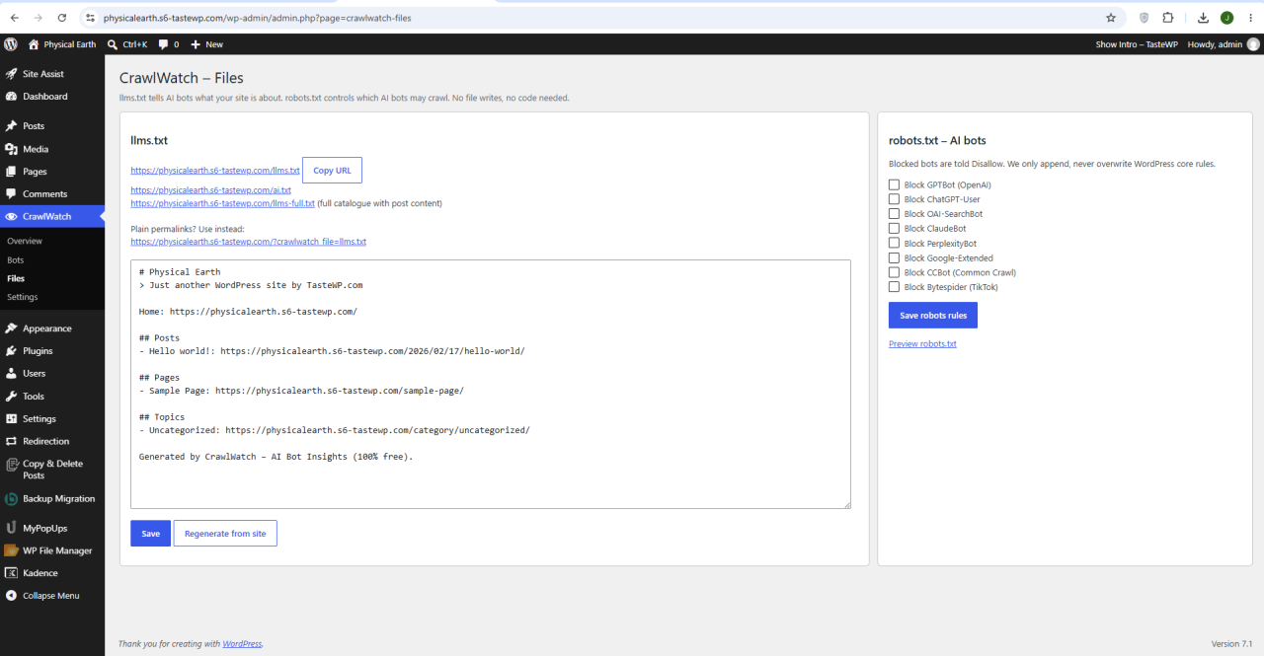Click the Collapse Menu arrow icon

pos(11,596)
